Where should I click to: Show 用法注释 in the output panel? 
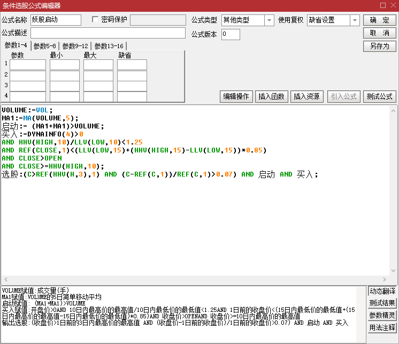(382, 328)
